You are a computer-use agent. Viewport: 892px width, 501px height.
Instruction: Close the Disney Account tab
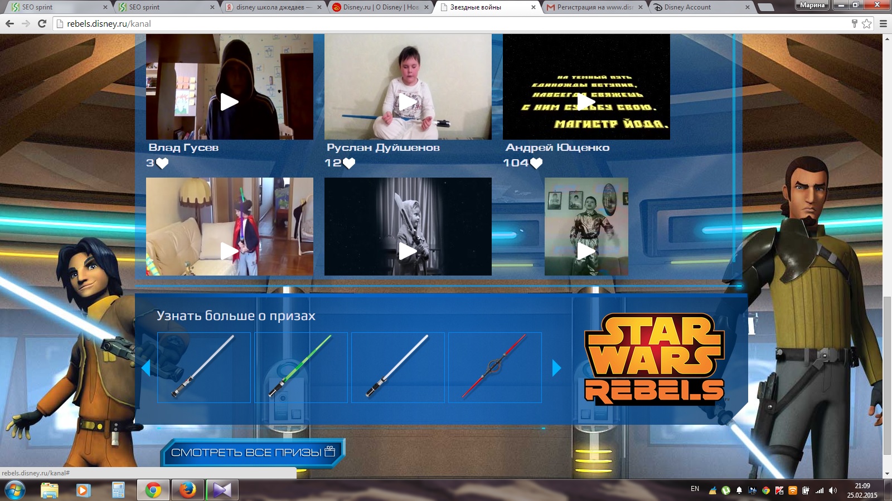(x=748, y=7)
